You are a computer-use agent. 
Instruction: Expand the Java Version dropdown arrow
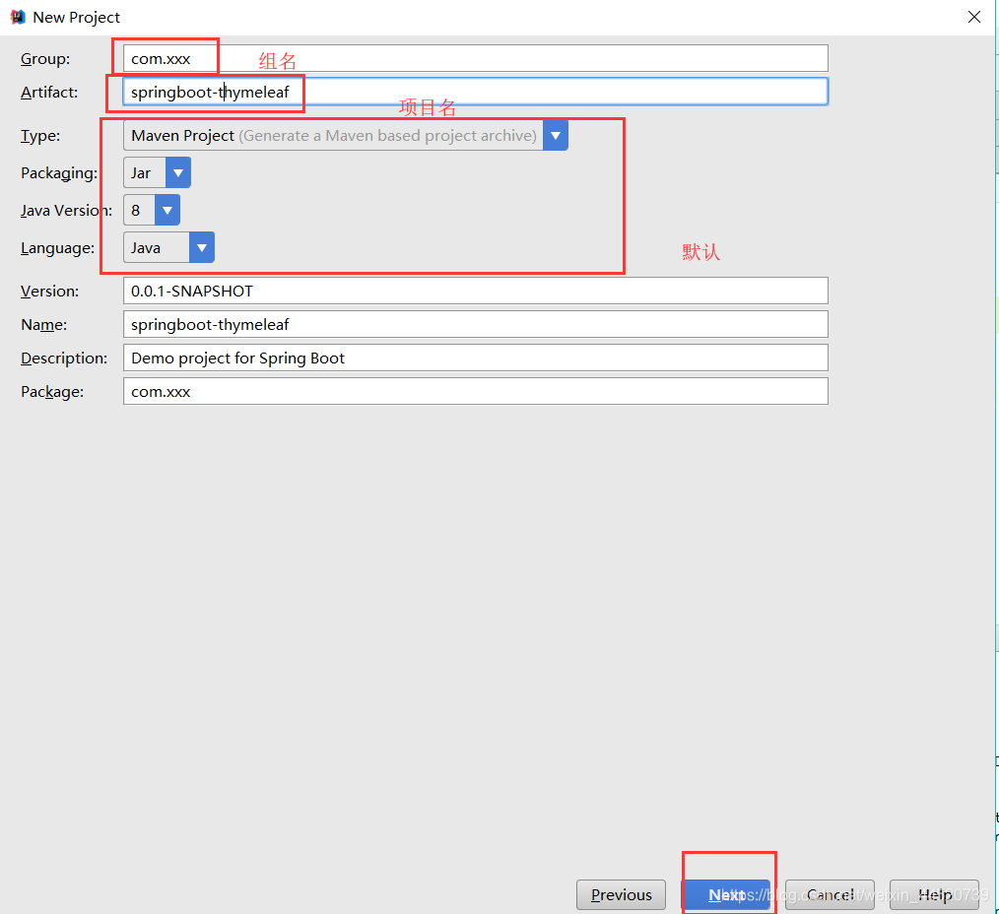click(x=167, y=210)
